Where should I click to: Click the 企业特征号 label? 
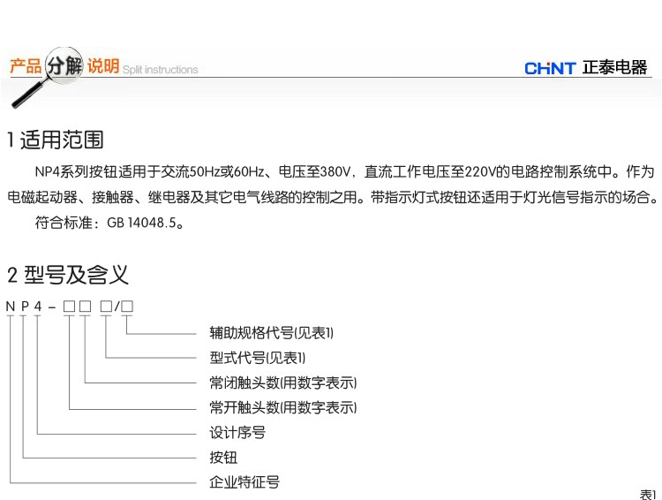[x=244, y=482]
